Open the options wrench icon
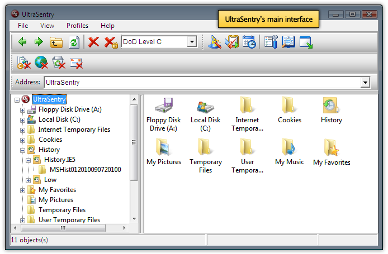The height and width of the screenshot is (254, 388). 271,42
